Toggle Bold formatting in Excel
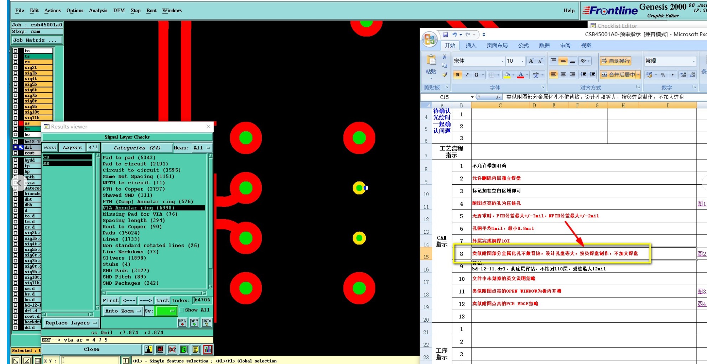This screenshot has width=707, height=364. [457, 75]
